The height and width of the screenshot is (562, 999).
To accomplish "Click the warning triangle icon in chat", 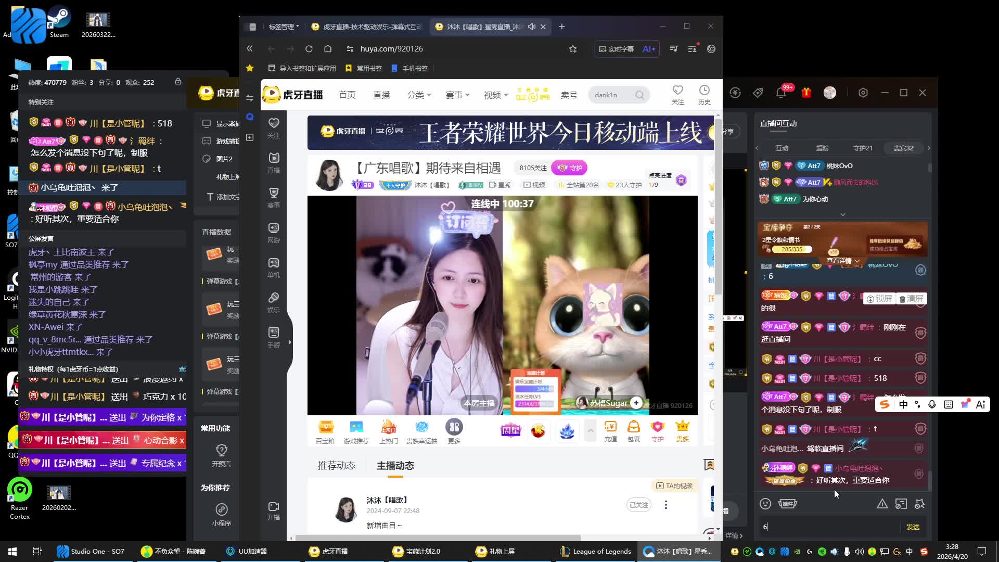I will [x=882, y=504].
